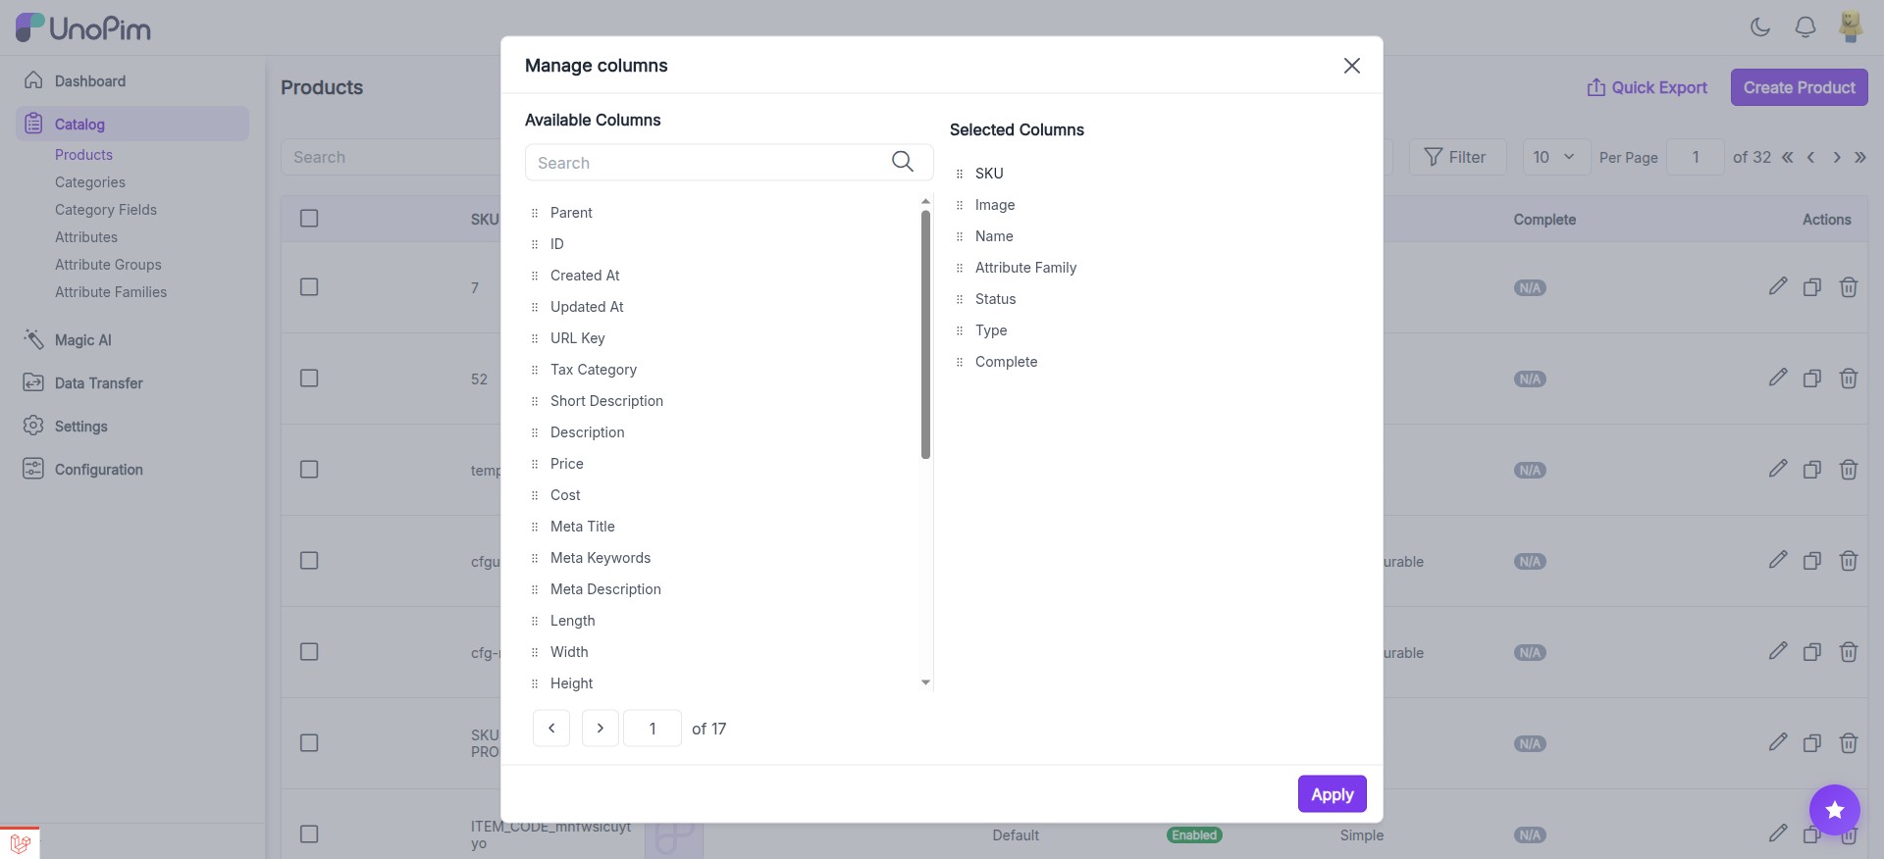The image size is (1884, 859).
Task: Apply the column selection
Action: [1332, 794]
